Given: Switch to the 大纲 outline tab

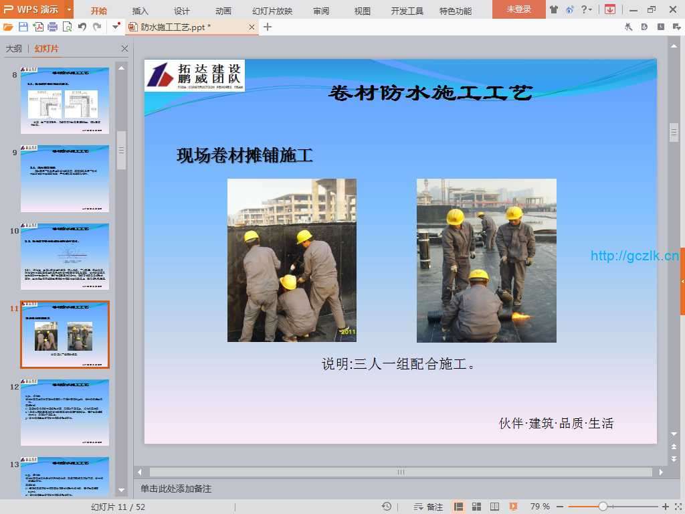Looking at the screenshot, I should (x=13, y=49).
